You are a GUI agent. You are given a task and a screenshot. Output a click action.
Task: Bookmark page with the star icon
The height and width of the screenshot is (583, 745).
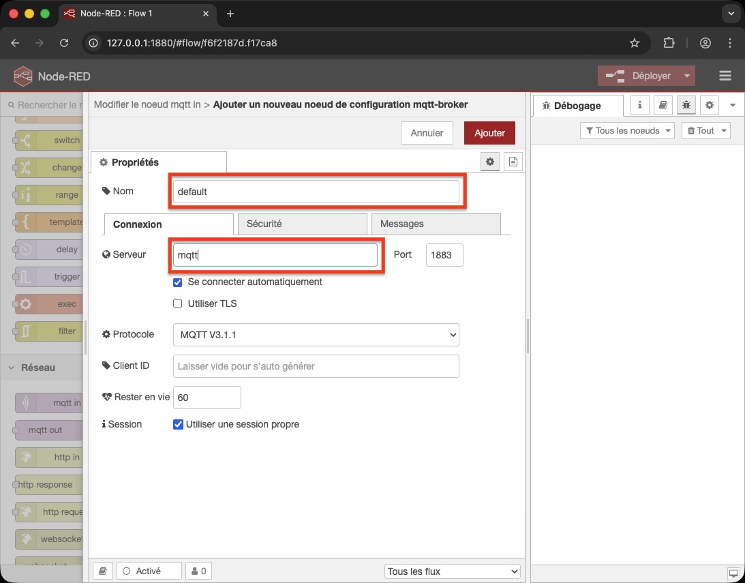635,43
